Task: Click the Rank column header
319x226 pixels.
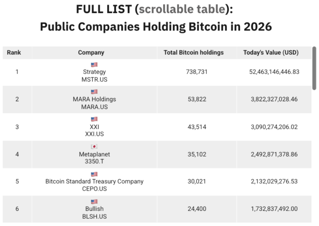Action: (14, 53)
